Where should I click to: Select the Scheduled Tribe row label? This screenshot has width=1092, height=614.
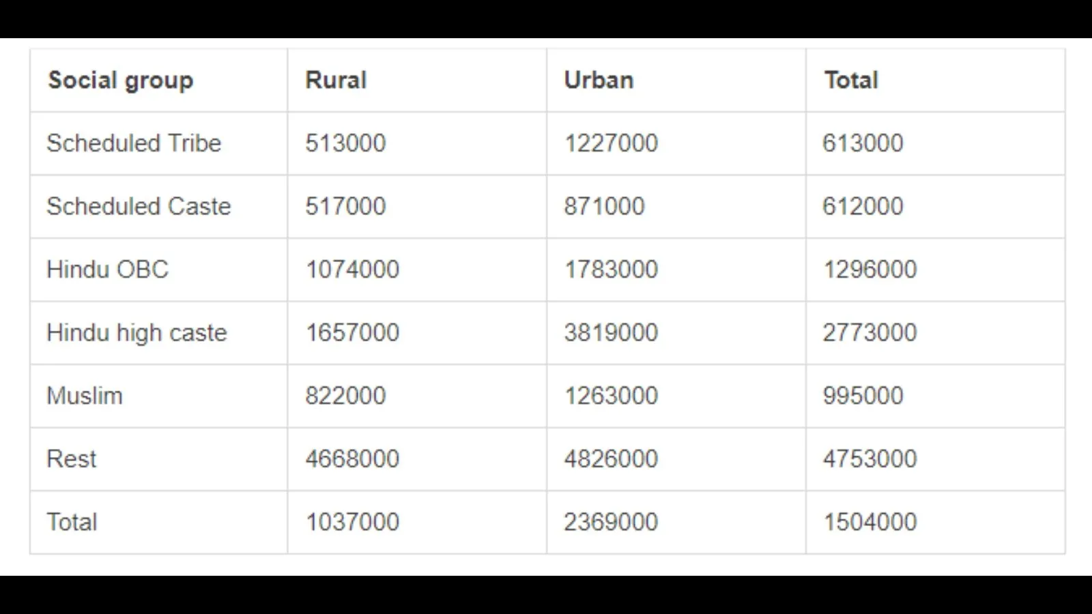click(133, 143)
